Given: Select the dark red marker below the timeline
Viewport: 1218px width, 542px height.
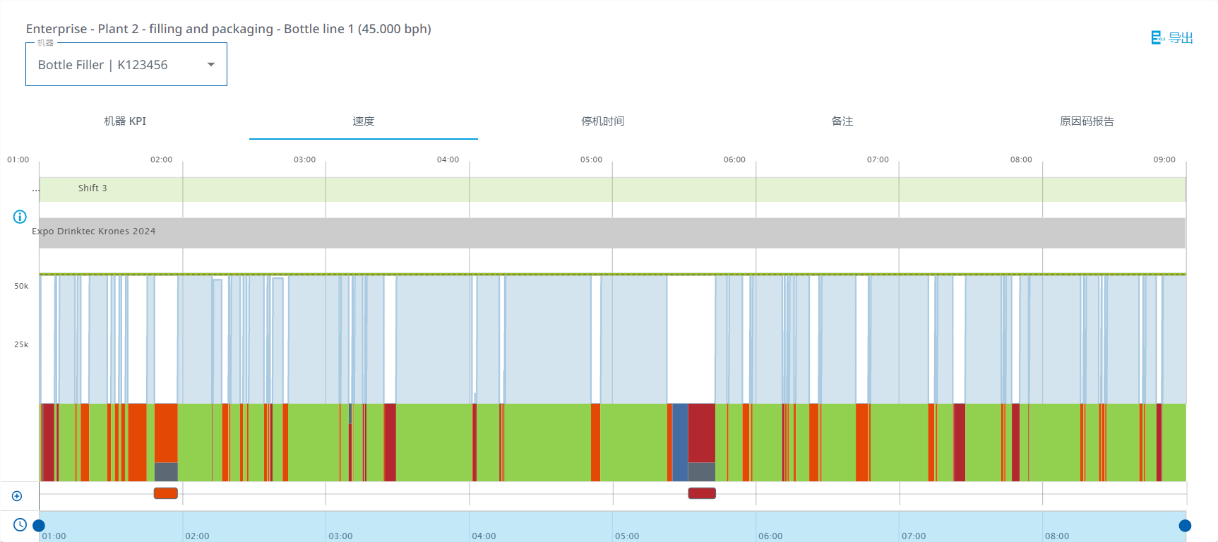Looking at the screenshot, I should 701,493.
